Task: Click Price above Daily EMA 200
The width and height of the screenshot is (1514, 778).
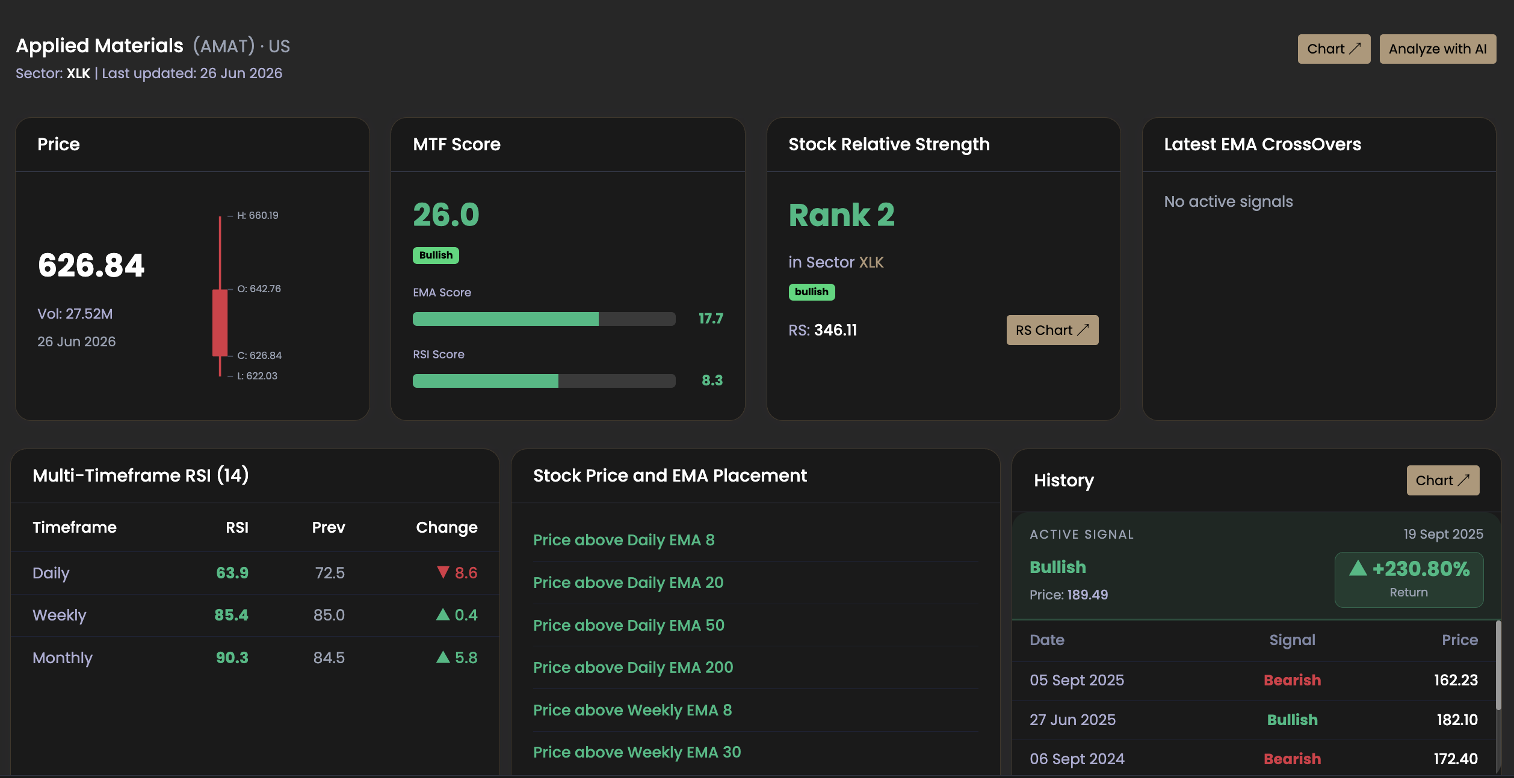Action: pyautogui.click(x=633, y=667)
